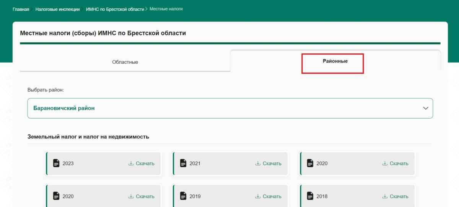Click Скачать on the 2020 card beside 2021
The width and height of the screenshot is (459, 207).
tap(395, 164)
